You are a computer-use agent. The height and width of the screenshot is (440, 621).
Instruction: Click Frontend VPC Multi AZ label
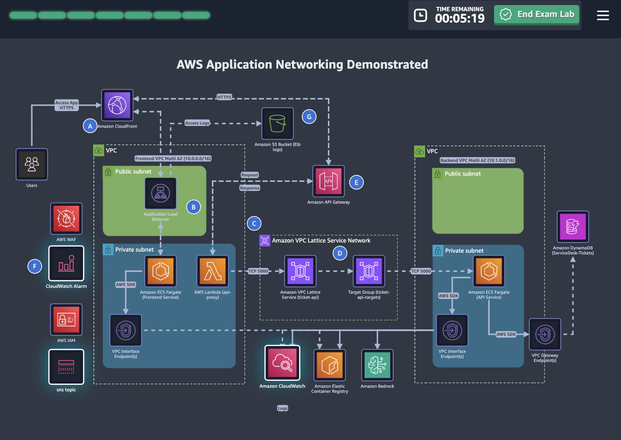[173, 159]
